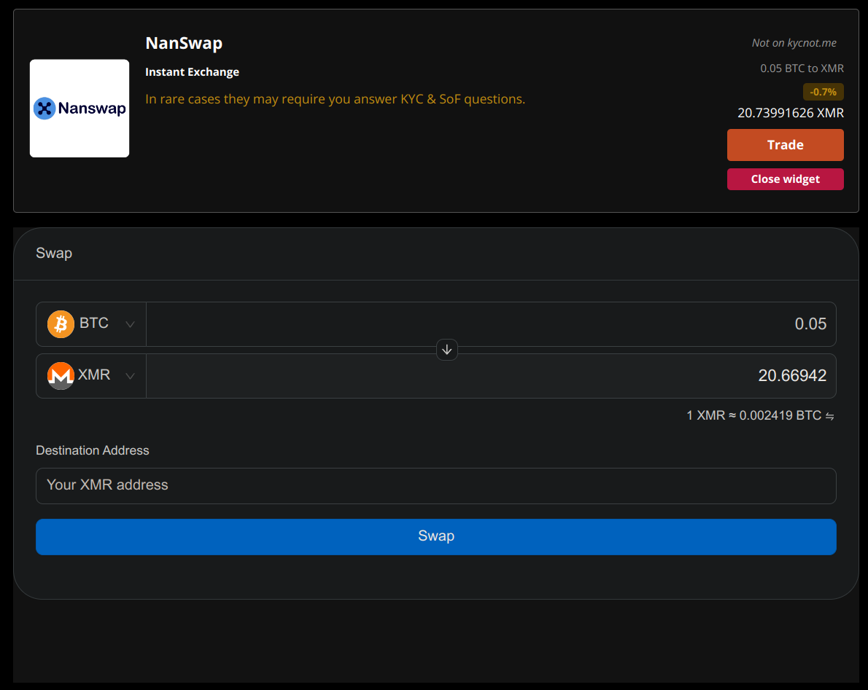
Task: Click the 20.73991626 XMR estimate
Action: point(791,113)
